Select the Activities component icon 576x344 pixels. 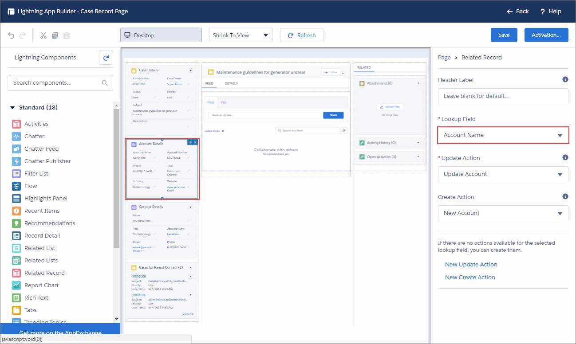(16, 124)
